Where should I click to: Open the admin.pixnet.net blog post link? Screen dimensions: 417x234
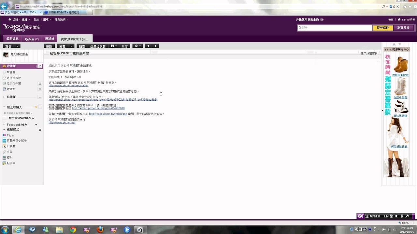tap(98, 108)
